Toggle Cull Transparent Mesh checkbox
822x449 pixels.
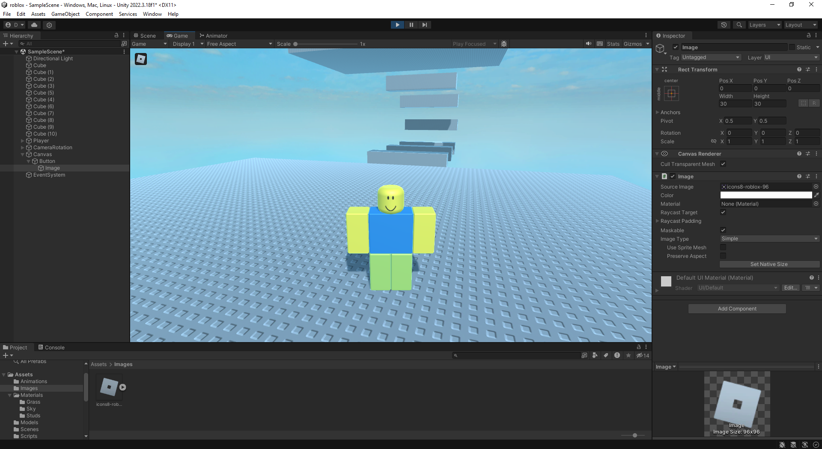(x=723, y=164)
